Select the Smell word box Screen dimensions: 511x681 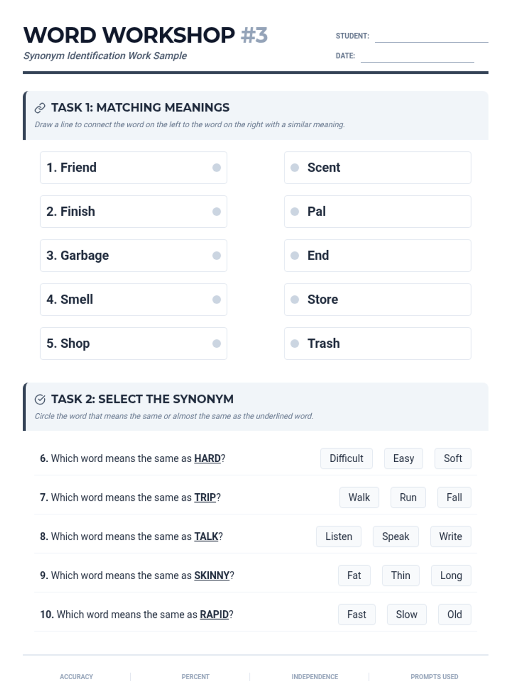[x=133, y=300]
